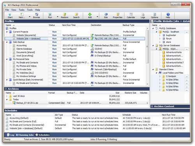Open the Tools menu
This screenshot has width=195, height=146.
tap(30, 10)
